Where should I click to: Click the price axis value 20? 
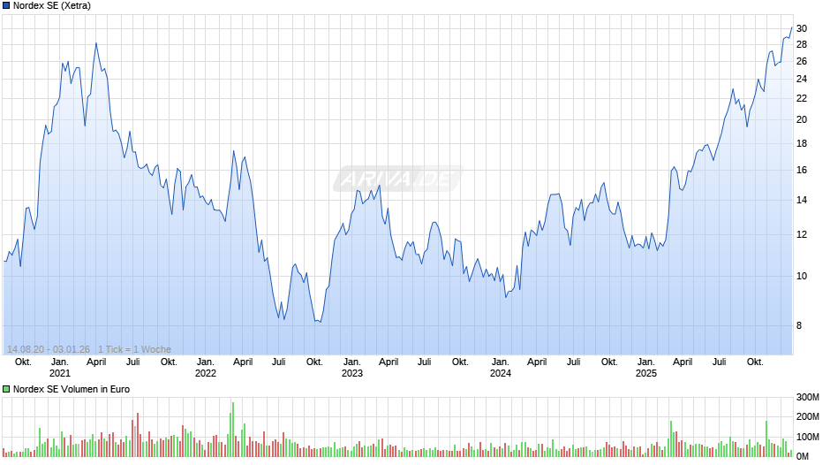coord(802,120)
